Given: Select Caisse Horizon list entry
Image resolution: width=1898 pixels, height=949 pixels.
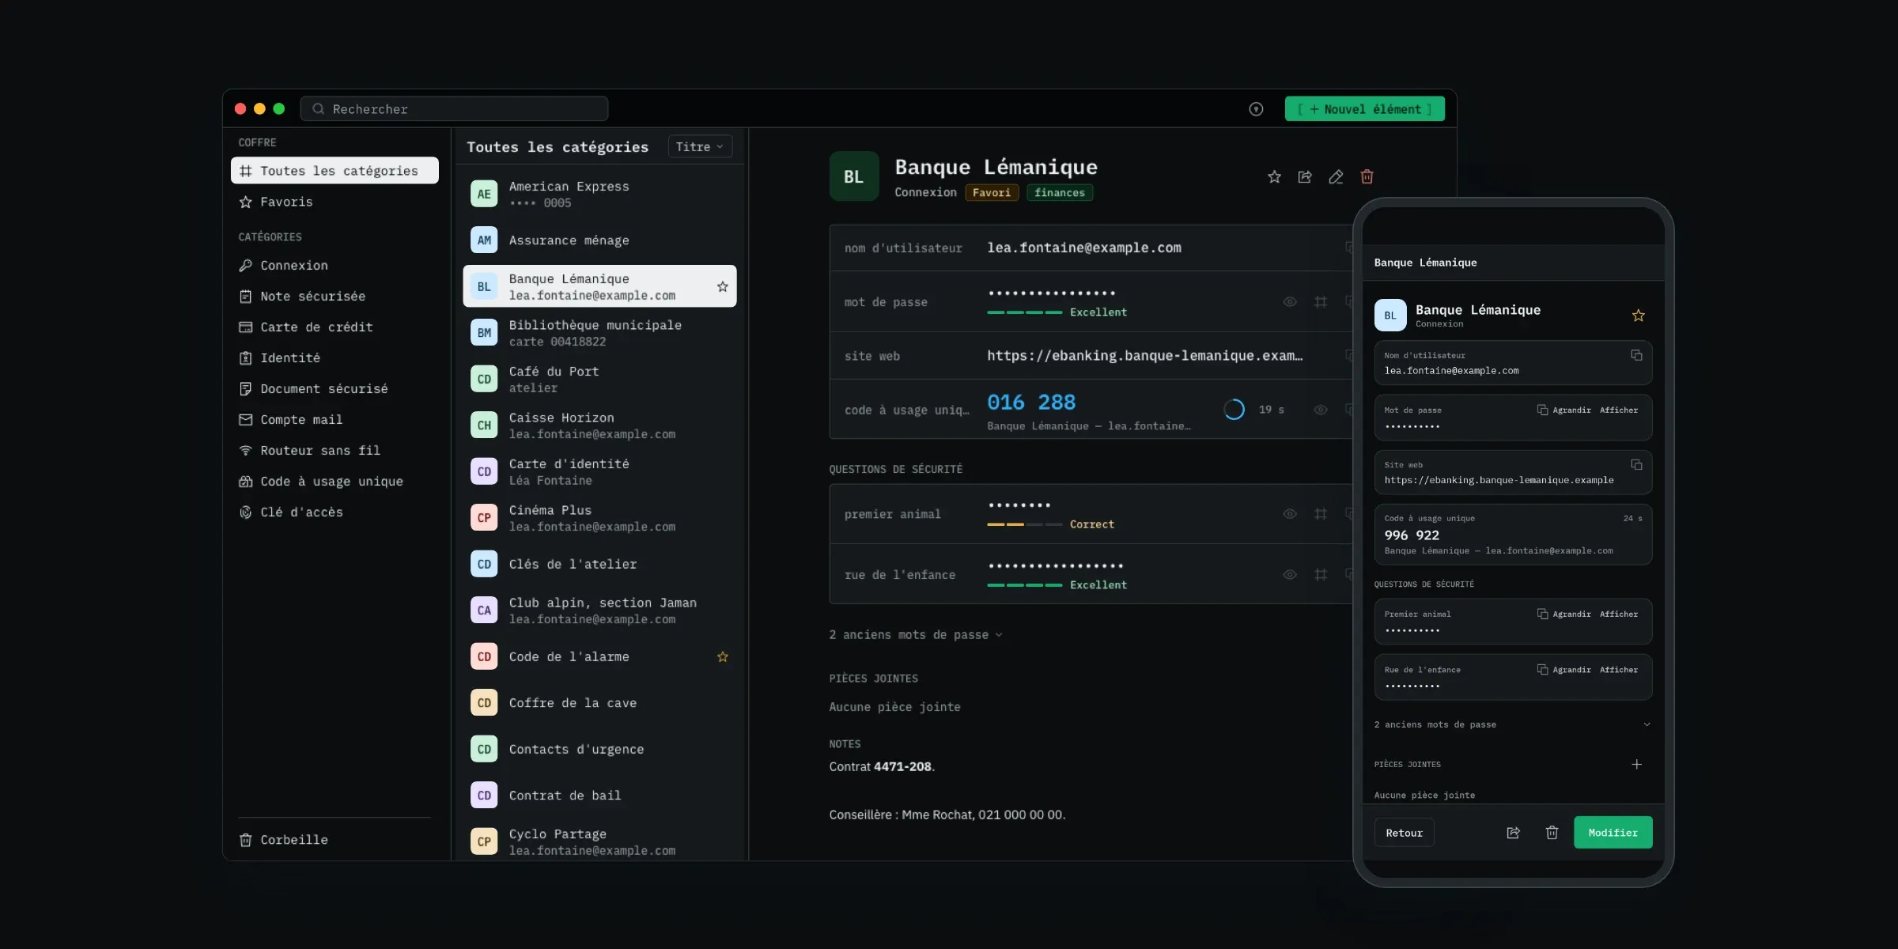Looking at the screenshot, I should pos(599,425).
